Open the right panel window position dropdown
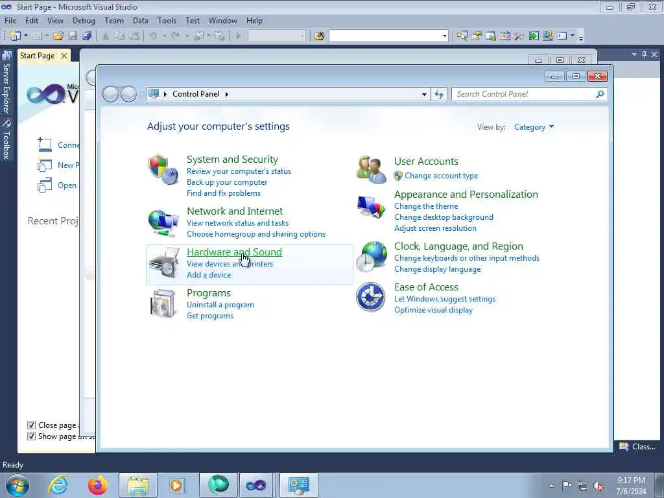The width and height of the screenshot is (664, 498). (x=634, y=54)
